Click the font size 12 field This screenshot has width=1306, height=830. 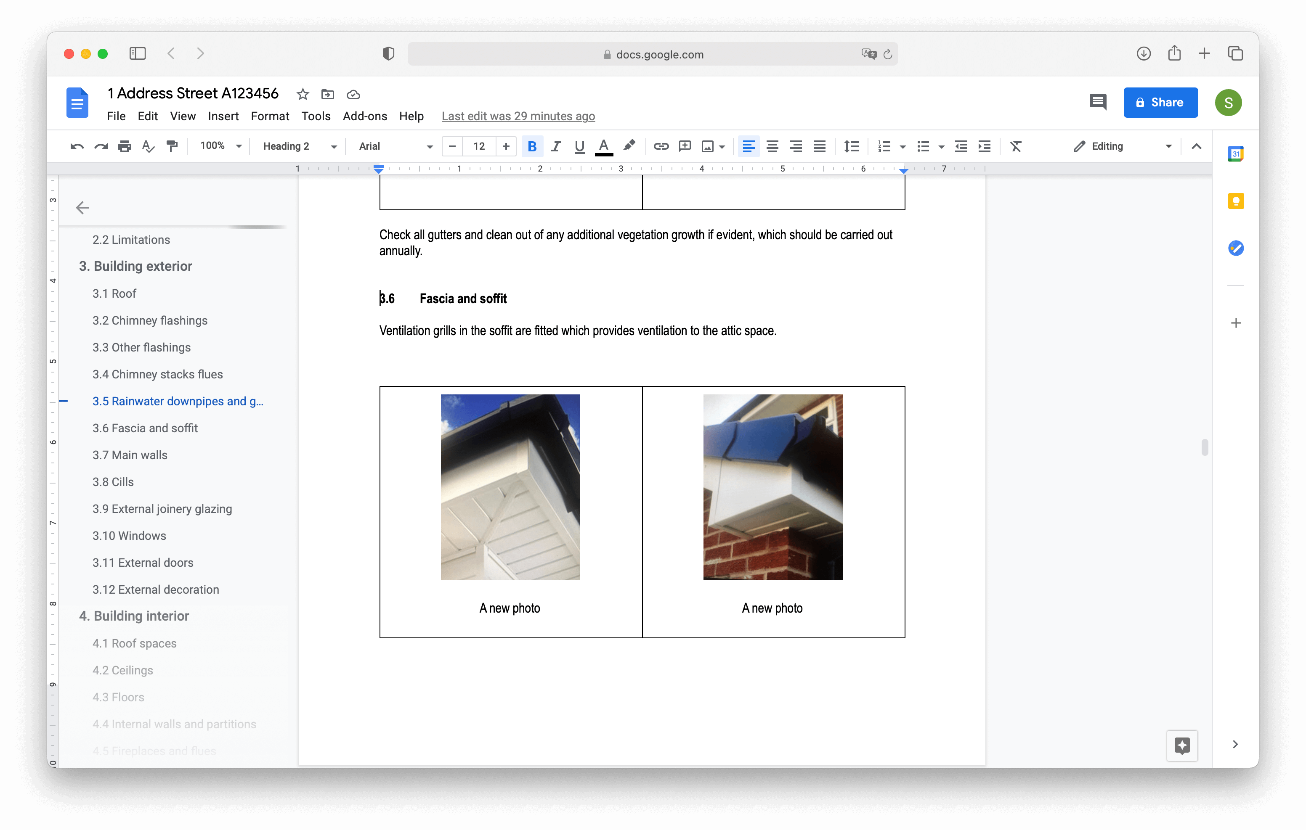479,146
